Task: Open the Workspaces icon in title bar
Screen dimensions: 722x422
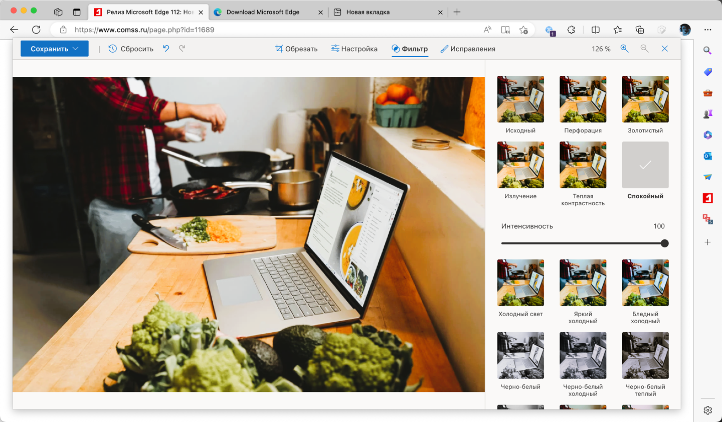Action: click(x=58, y=12)
